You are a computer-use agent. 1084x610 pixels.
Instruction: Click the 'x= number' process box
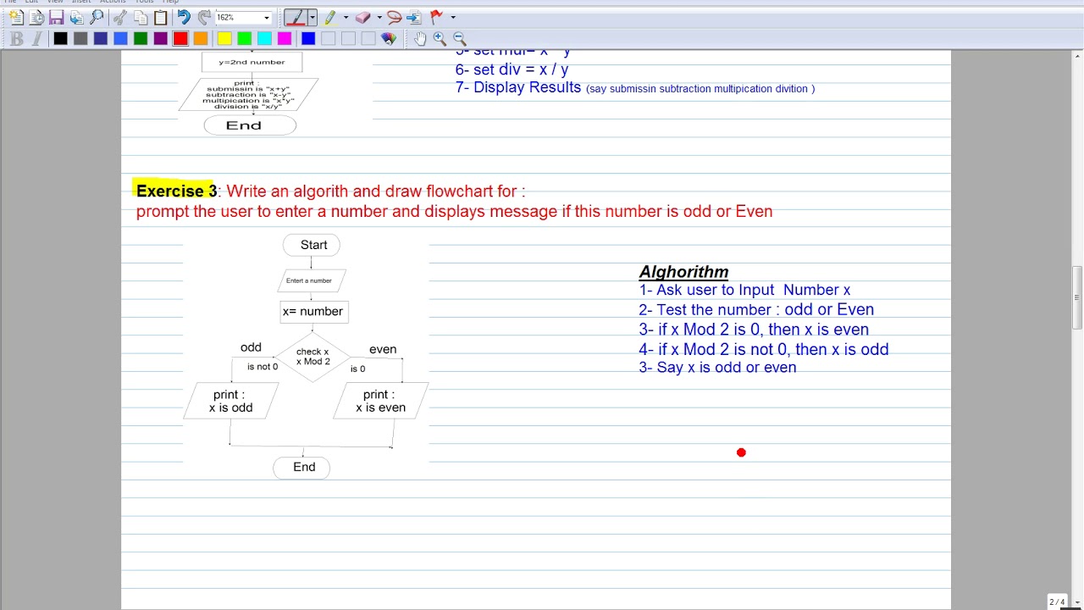click(x=313, y=312)
